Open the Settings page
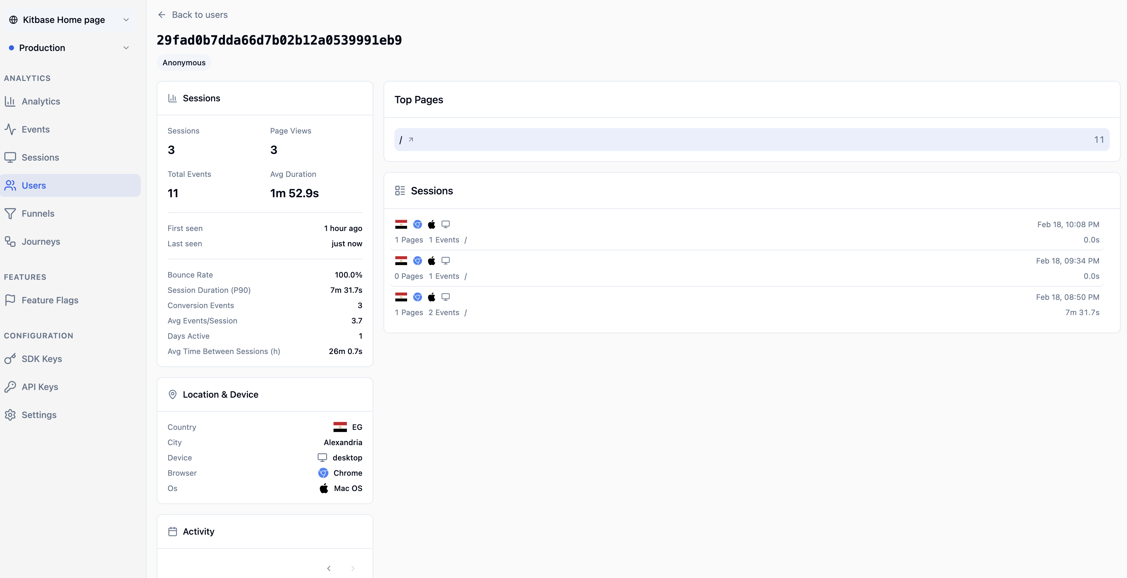 coord(39,415)
